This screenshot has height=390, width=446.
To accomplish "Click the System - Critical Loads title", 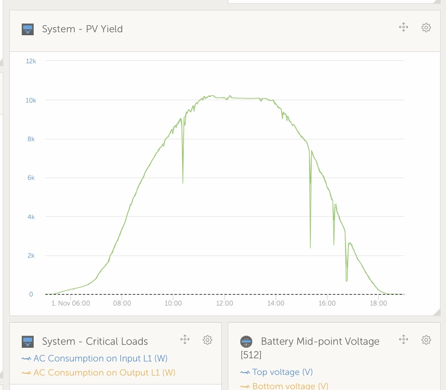I will point(95,341).
